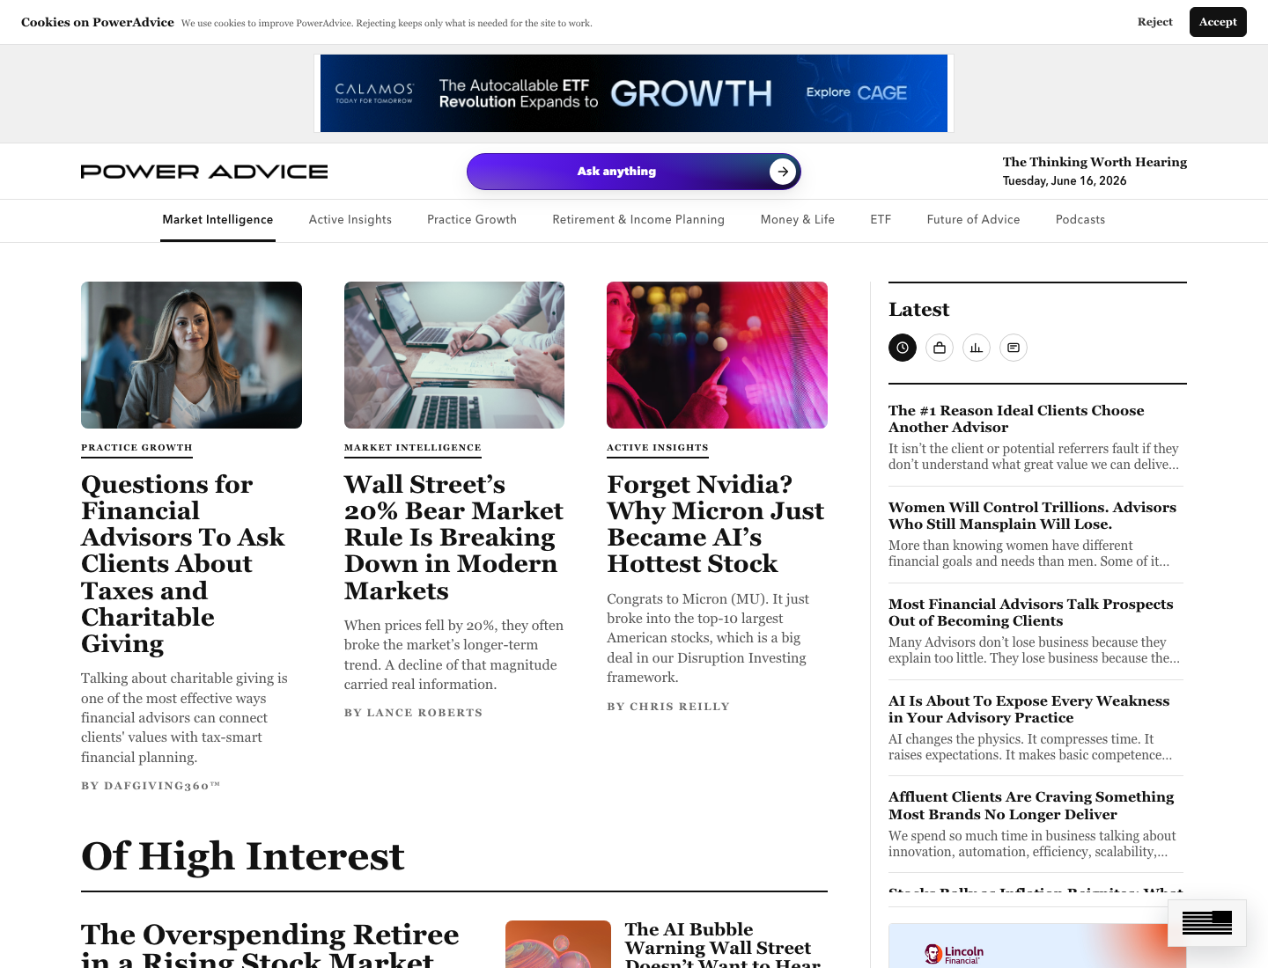Viewport: 1268px width, 968px height.
Task: Click the Power Advice logo
Action: (204, 172)
